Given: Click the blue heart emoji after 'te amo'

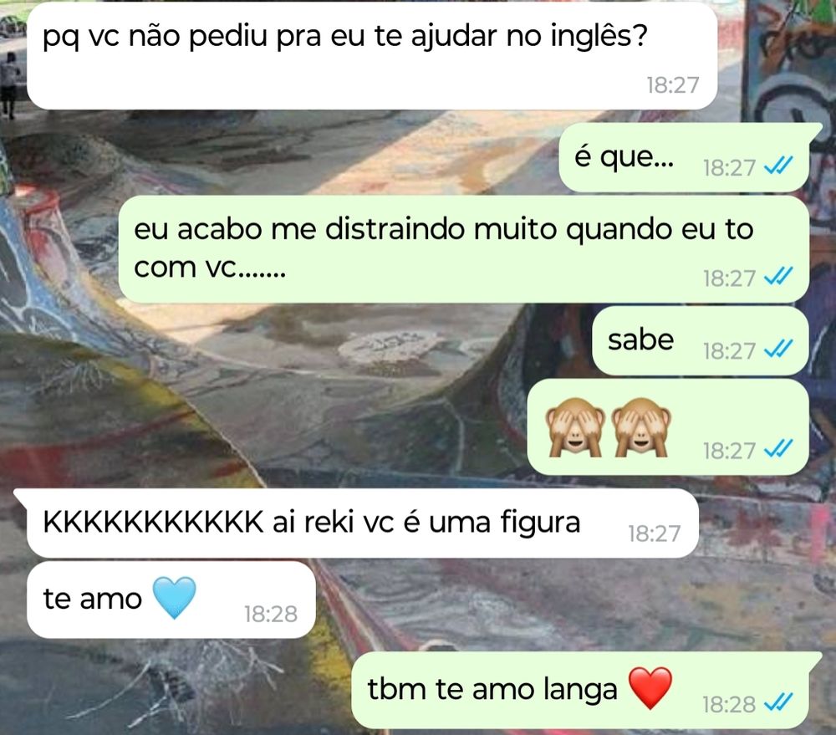Looking at the screenshot, I should pos(175,598).
